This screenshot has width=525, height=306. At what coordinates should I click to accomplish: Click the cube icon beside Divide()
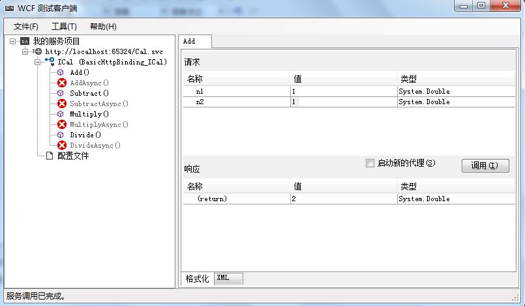pyautogui.click(x=60, y=135)
